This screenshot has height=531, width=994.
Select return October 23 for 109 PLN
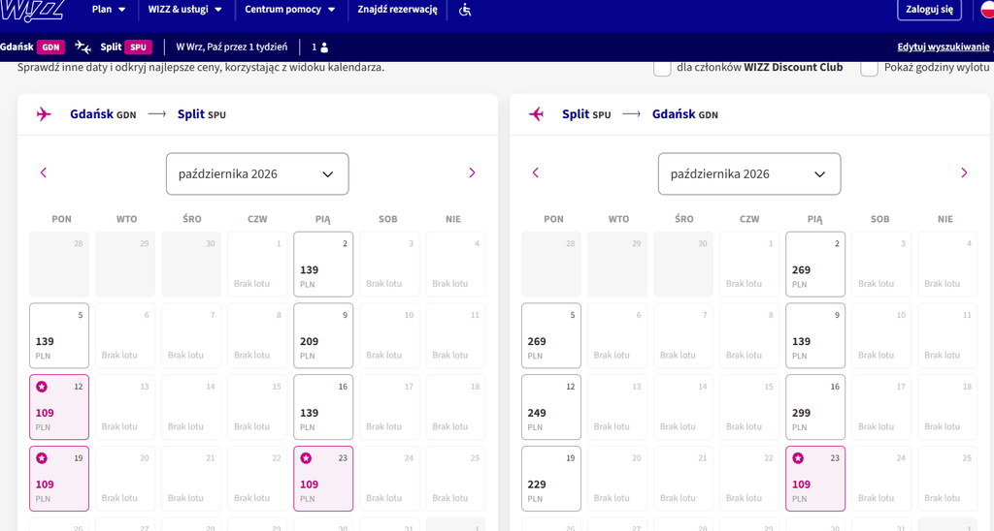click(x=815, y=479)
